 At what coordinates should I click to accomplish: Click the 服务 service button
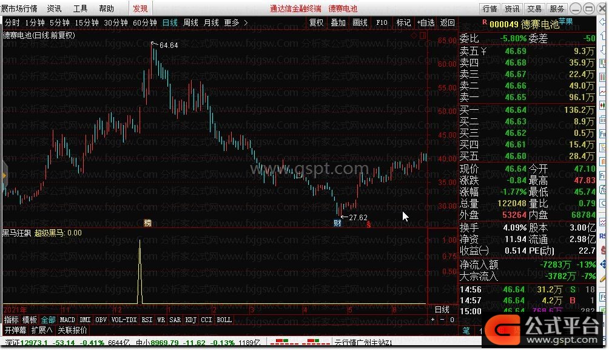click(557, 8)
